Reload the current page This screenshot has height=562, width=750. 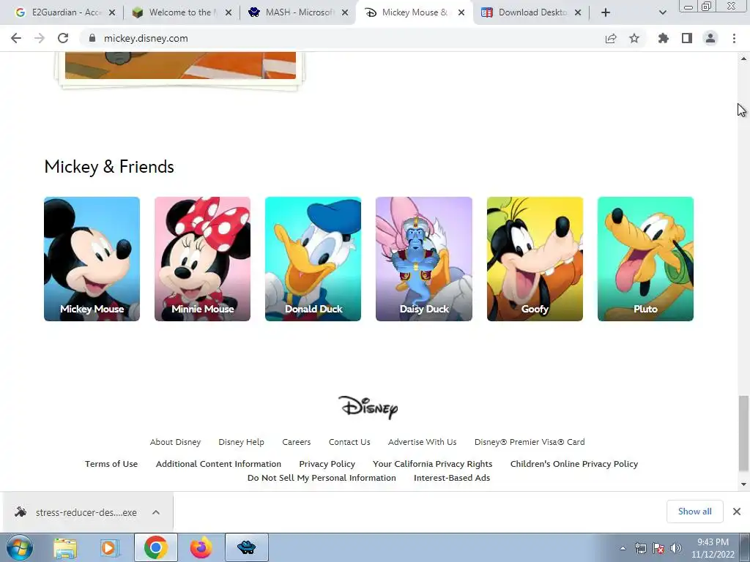[x=63, y=38]
